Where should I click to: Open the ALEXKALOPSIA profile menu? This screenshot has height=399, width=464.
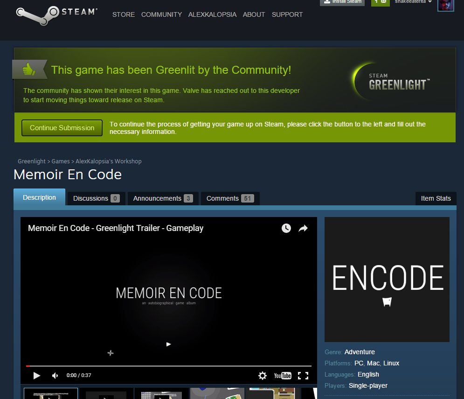pyautogui.click(x=212, y=14)
